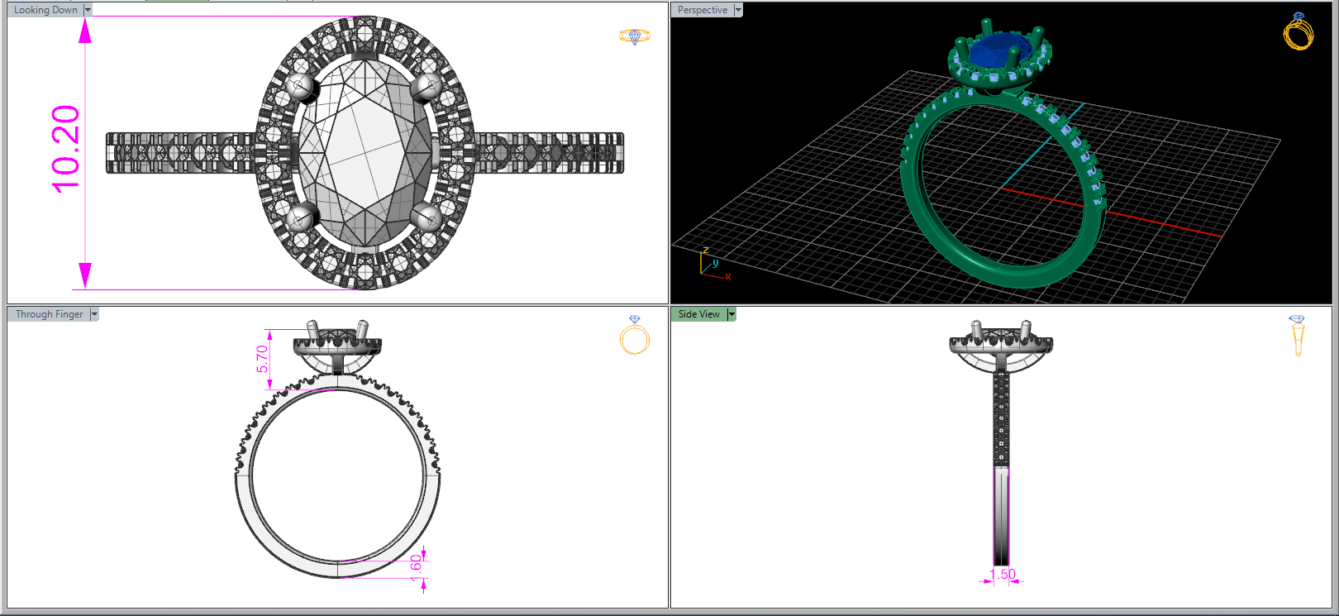Click the ring front icon in Through Finger viewport
The height and width of the screenshot is (616, 1339).
pos(635,335)
